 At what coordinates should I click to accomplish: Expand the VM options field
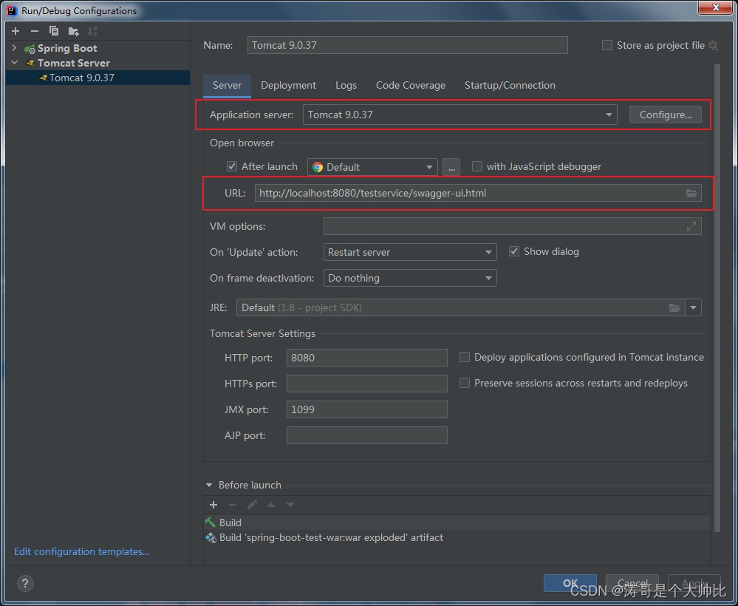coord(691,226)
